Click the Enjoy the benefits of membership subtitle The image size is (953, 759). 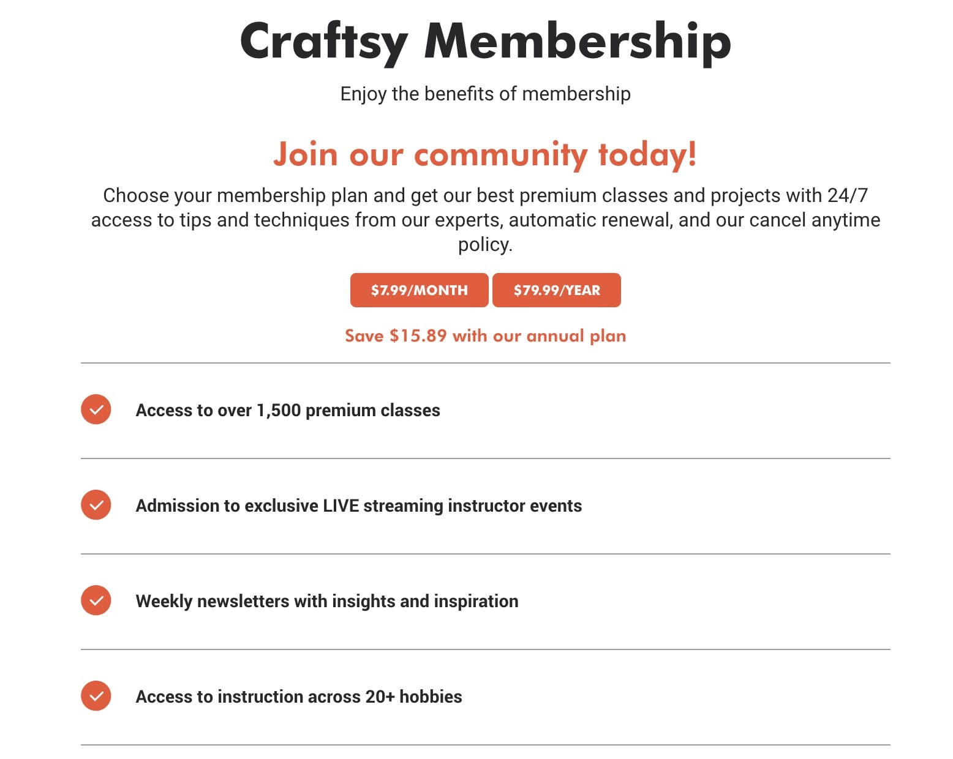tap(486, 94)
